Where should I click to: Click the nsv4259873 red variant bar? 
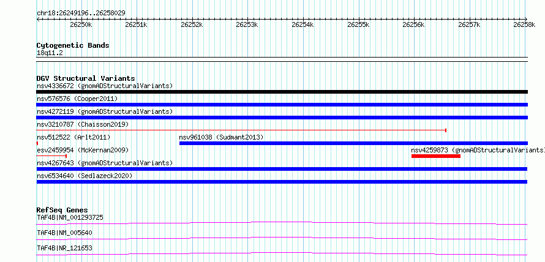436,156
